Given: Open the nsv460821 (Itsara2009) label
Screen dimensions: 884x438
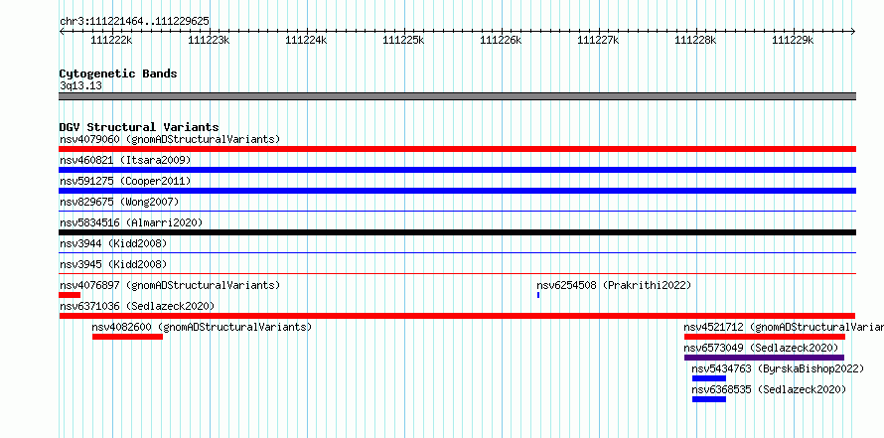Looking at the screenshot, I should tap(125, 160).
